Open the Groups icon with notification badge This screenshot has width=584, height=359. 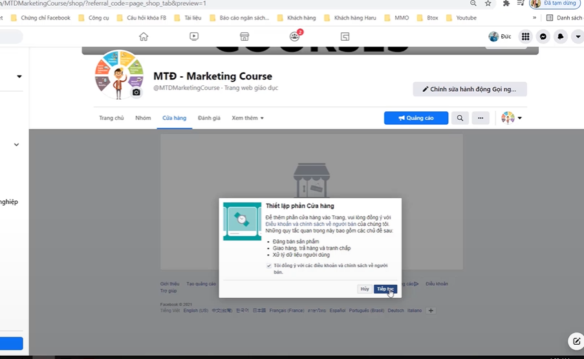click(x=295, y=36)
